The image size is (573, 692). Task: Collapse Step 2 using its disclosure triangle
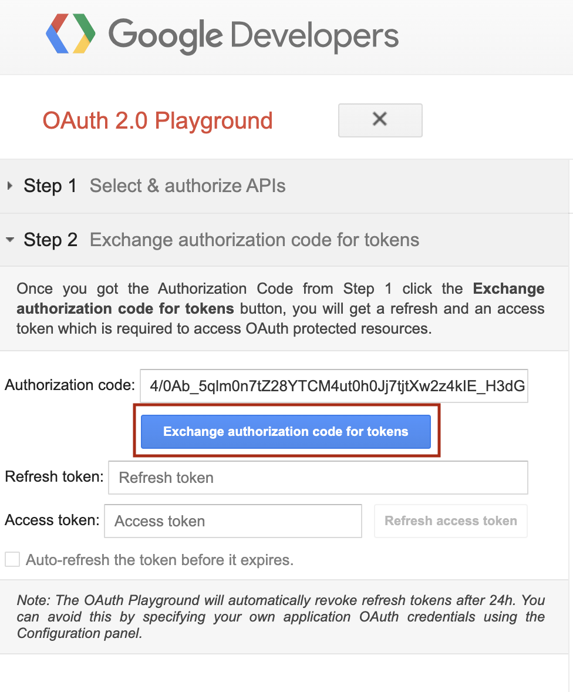click(10, 240)
